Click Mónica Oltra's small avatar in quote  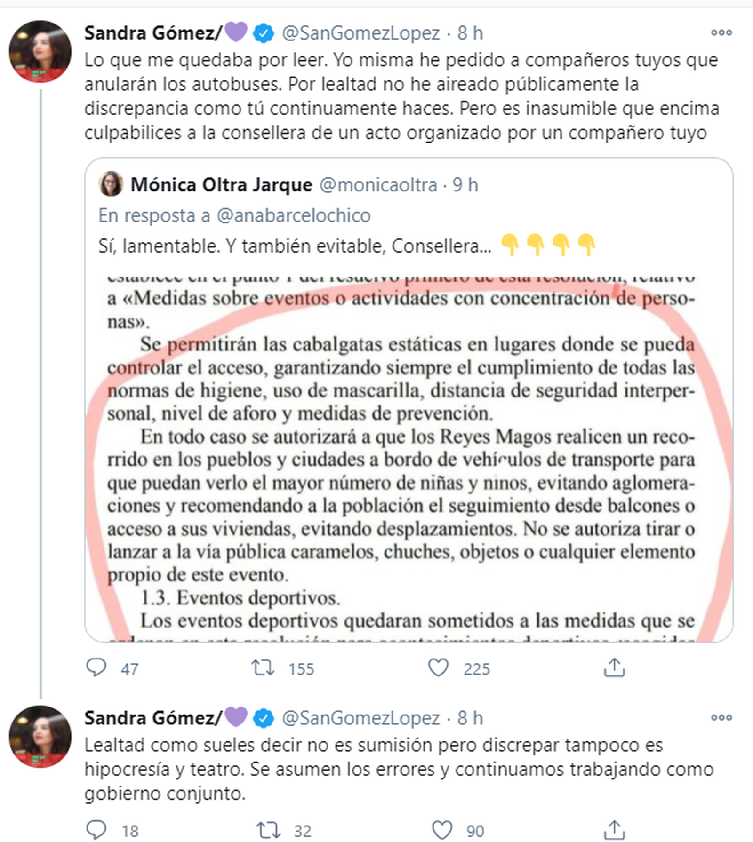(x=111, y=184)
